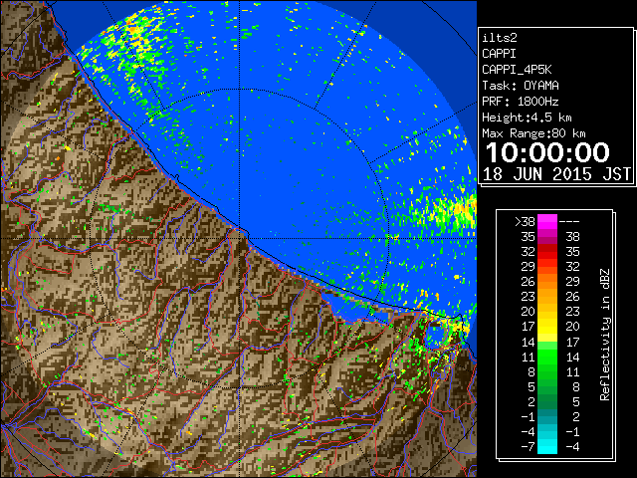Click the cyan -7 to -4 dBZ band
Screen dimensions: 637x478
[547, 446]
